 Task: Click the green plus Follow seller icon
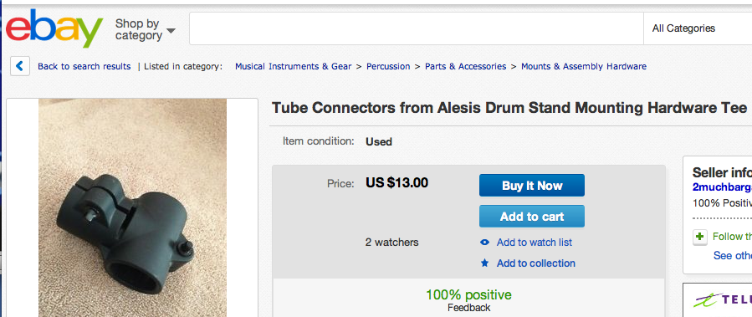700,237
